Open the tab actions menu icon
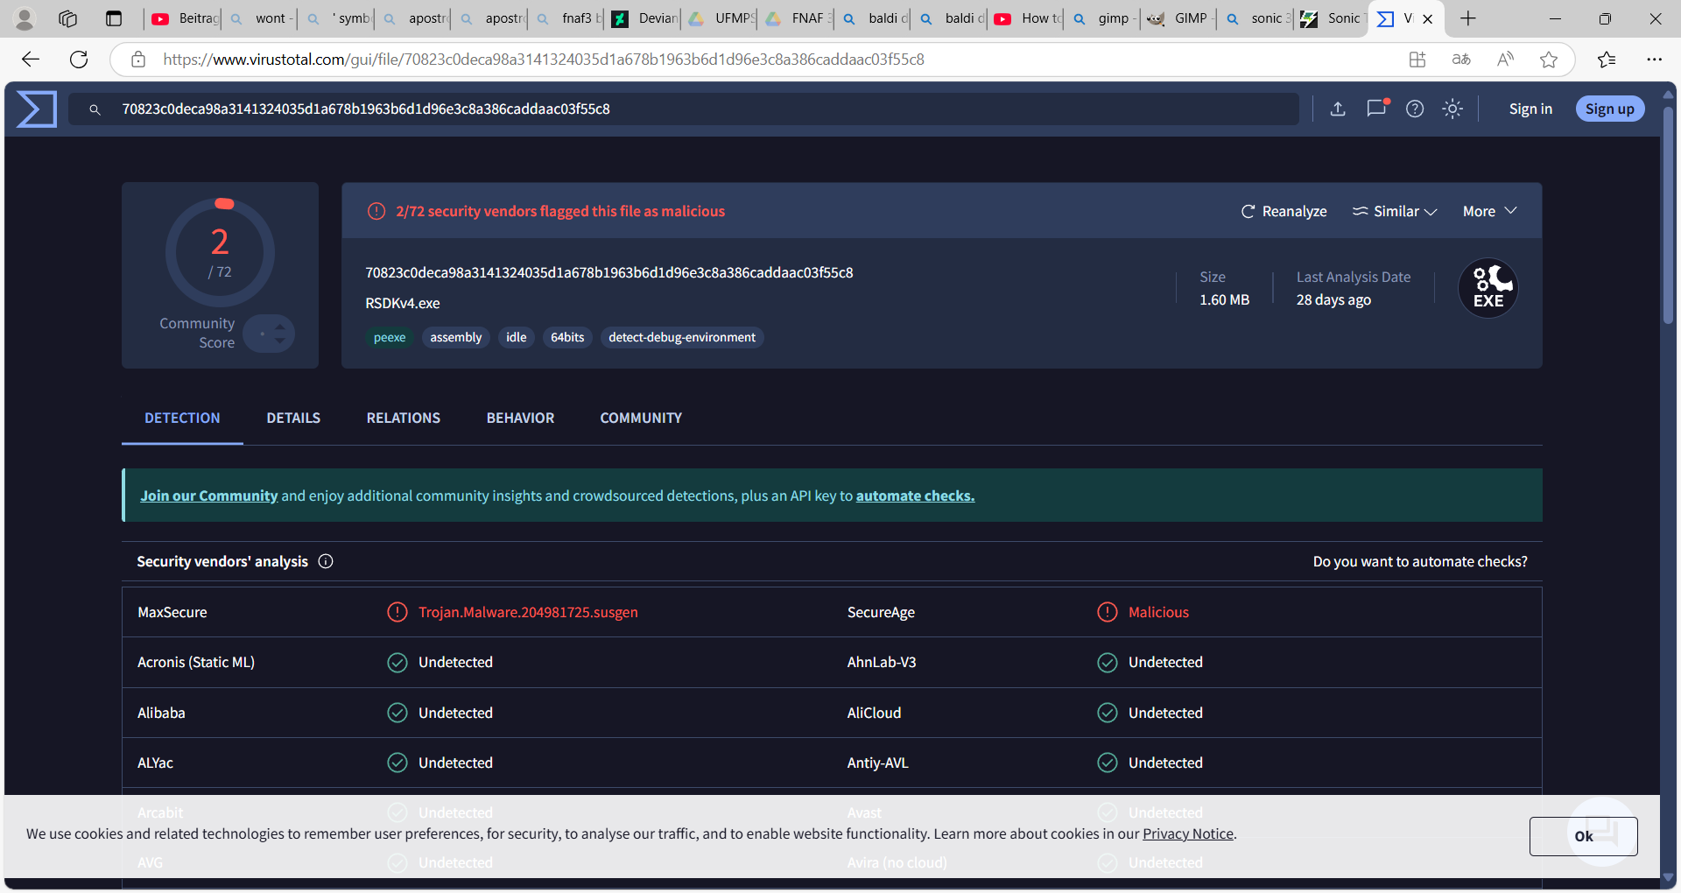 pos(114,18)
